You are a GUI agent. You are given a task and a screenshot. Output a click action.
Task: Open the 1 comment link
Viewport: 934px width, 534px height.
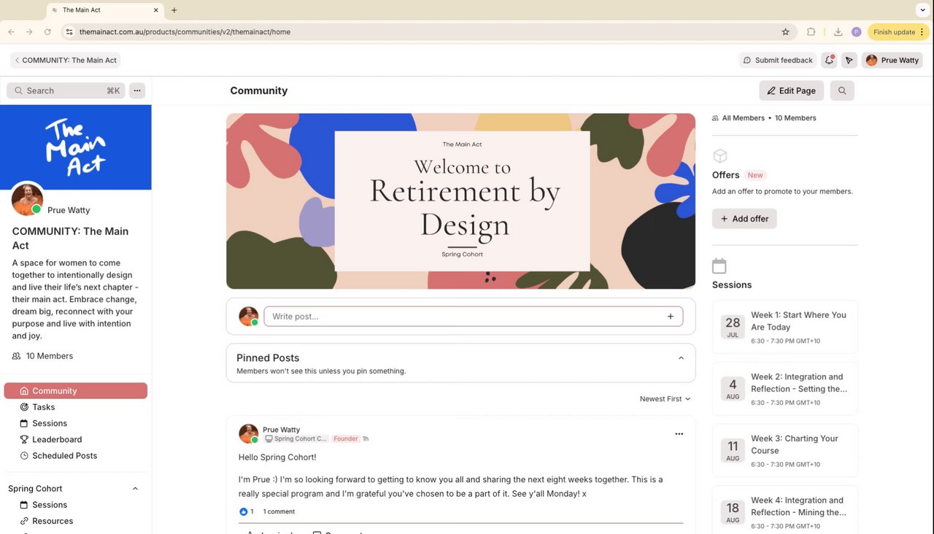279,511
